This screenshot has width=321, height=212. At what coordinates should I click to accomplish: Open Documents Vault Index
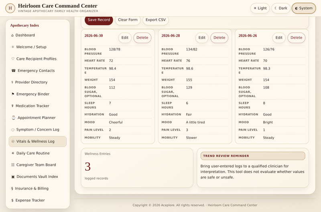[38, 177]
